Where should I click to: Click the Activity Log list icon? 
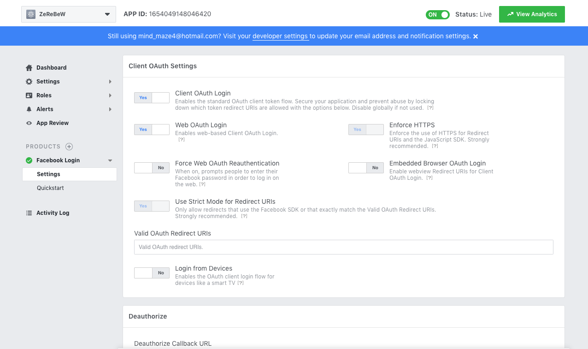pos(29,213)
